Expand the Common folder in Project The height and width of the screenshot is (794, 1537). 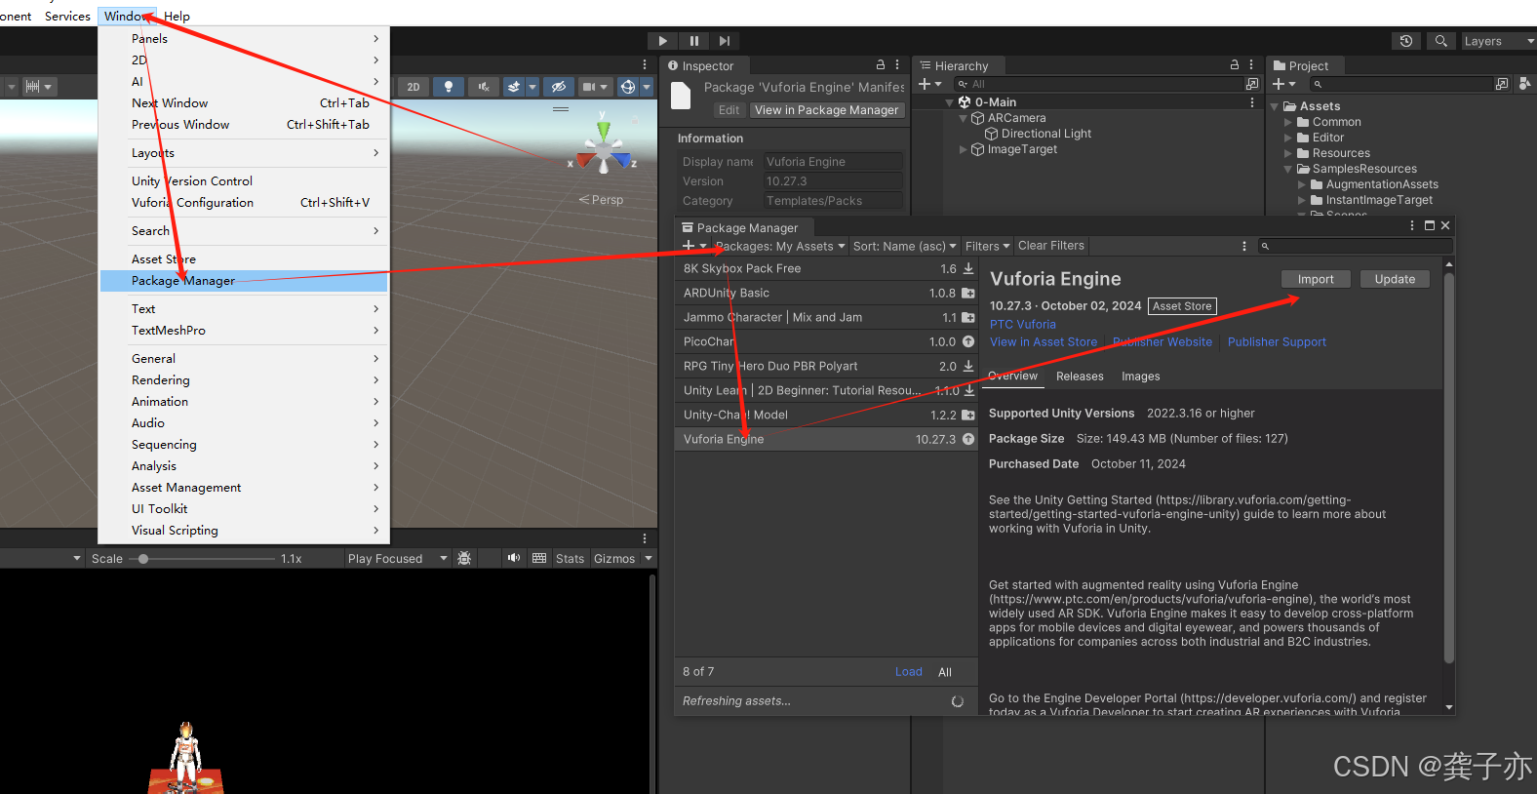pos(1288,122)
